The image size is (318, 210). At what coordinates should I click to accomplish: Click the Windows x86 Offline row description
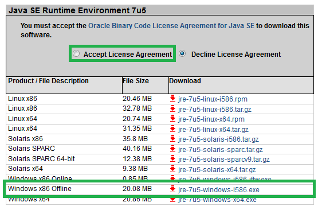[x=40, y=189]
